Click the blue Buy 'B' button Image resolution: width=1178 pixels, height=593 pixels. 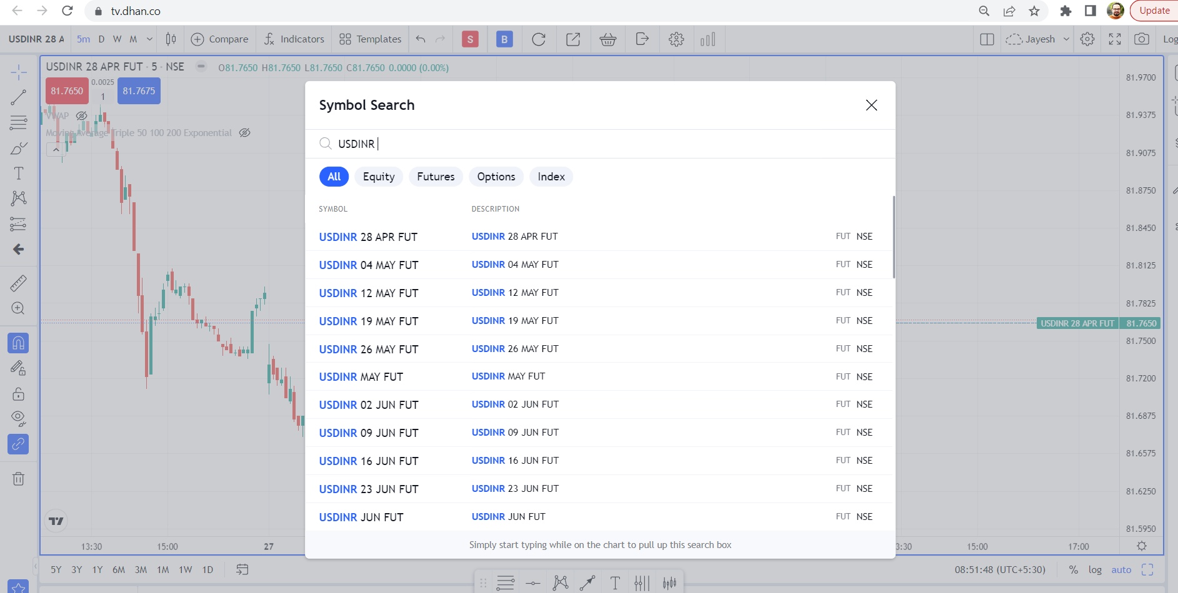coord(504,39)
